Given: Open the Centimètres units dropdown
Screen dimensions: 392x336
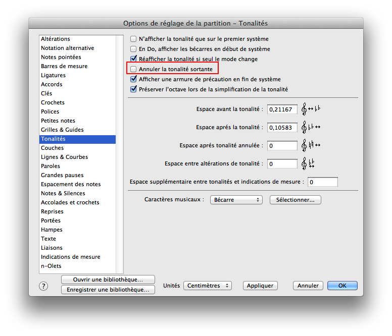Looking at the screenshot, I should tap(207, 286).
